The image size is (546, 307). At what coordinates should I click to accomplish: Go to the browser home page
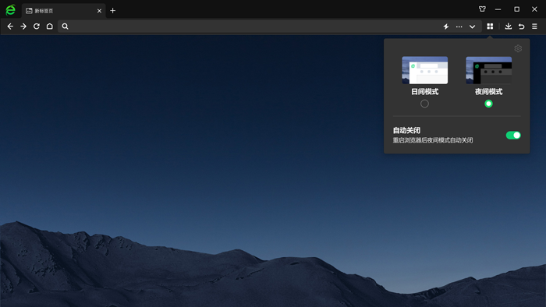pyautogui.click(x=50, y=26)
